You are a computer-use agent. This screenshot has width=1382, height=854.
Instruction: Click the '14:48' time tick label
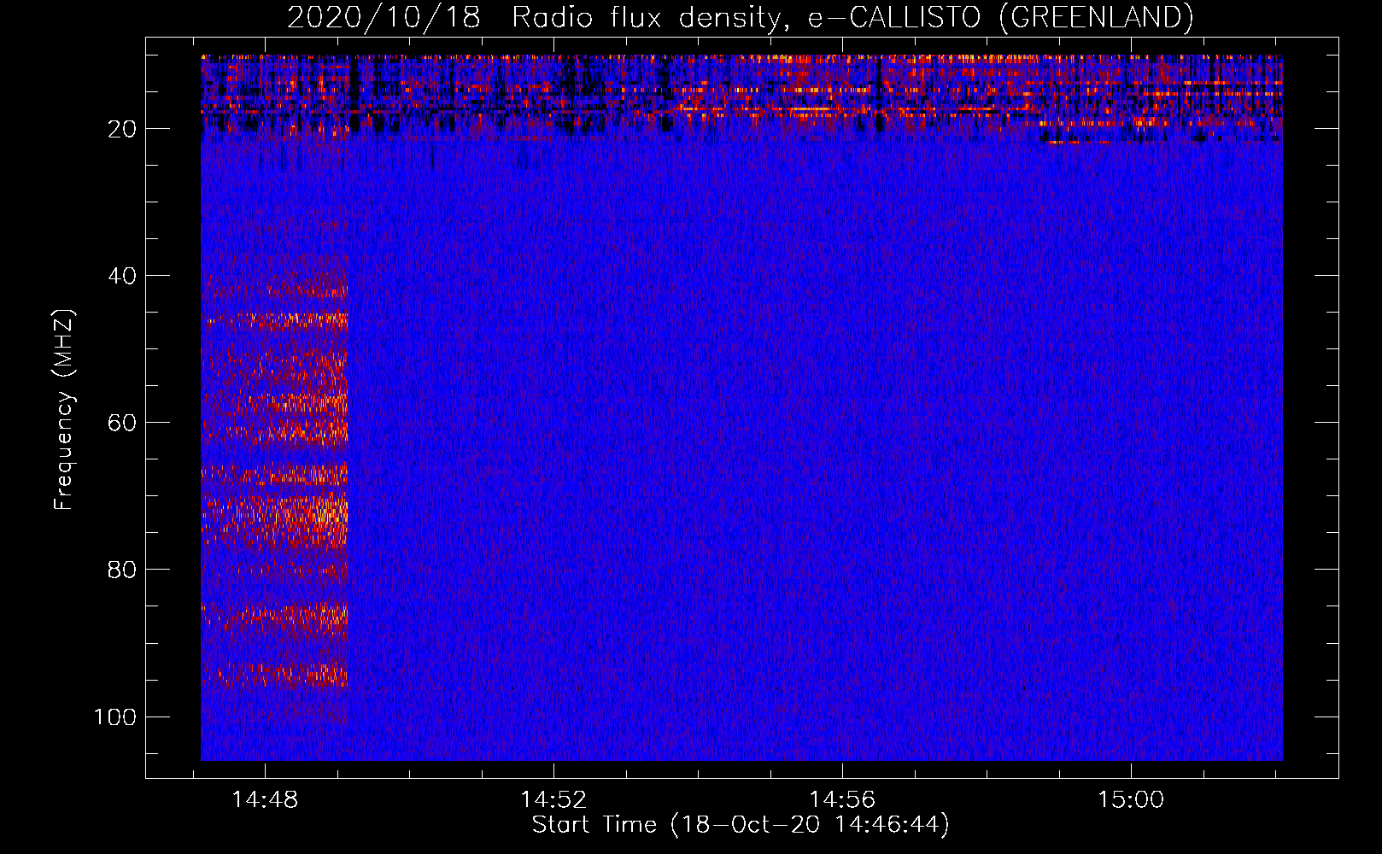click(x=265, y=799)
